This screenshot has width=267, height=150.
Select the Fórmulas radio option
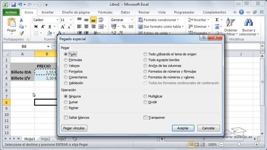pyautogui.click(x=65, y=60)
